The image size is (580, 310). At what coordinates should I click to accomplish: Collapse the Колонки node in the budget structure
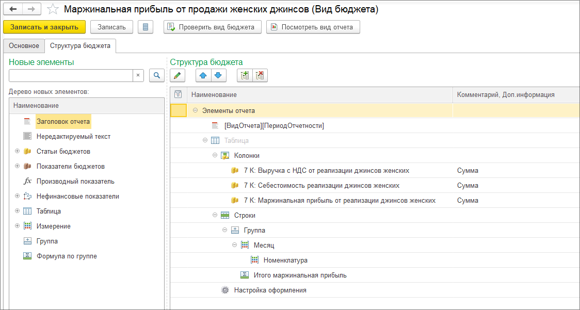[x=215, y=155]
